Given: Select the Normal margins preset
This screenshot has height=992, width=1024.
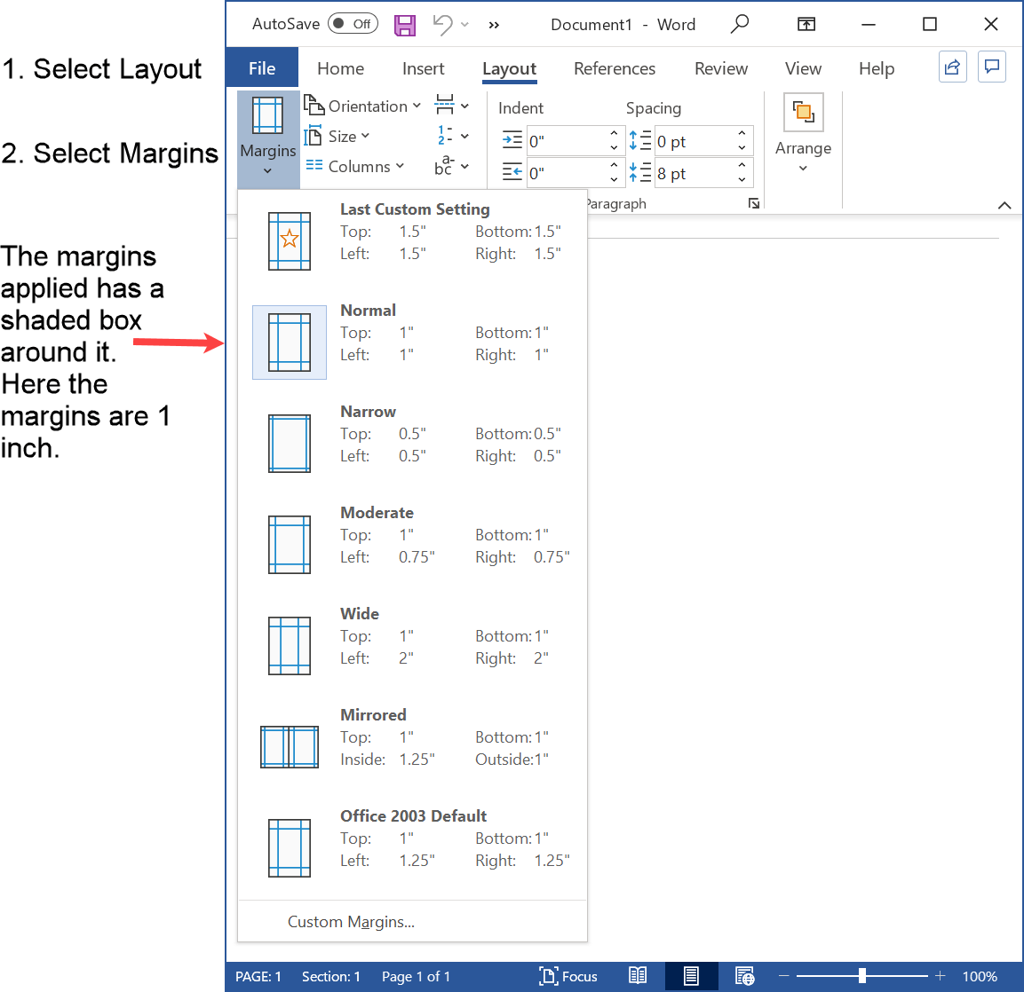Looking at the screenshot, I should pos(412,342).
